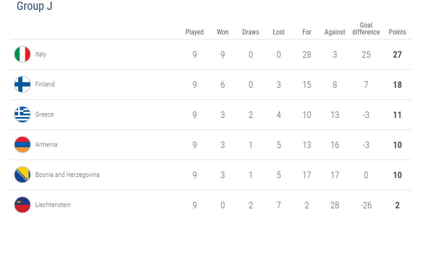
Task: Click the Points column header
Action: coord(397,32)
